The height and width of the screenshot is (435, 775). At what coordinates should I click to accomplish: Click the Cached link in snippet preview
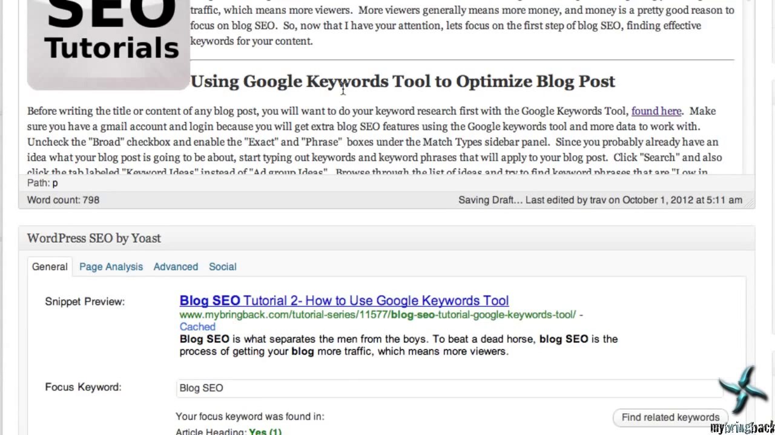197,327
